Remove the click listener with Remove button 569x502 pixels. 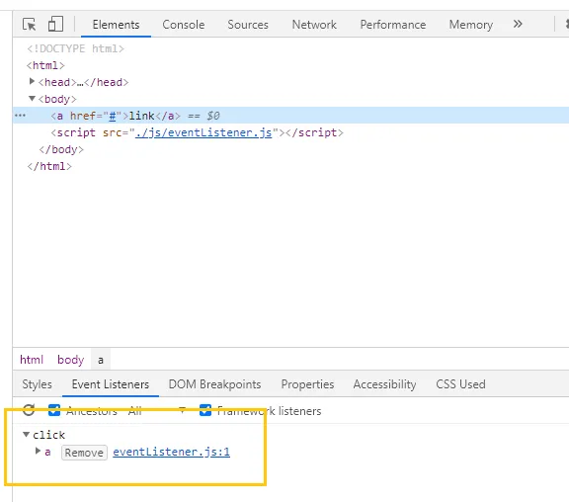[84, 453]
